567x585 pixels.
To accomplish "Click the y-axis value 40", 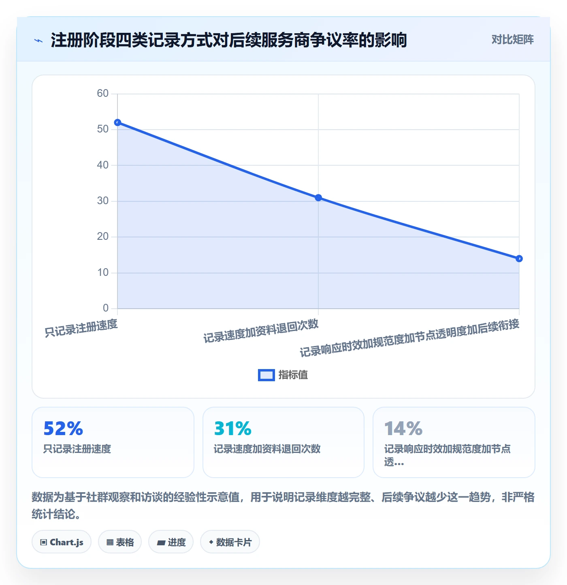I will (103, 165).
